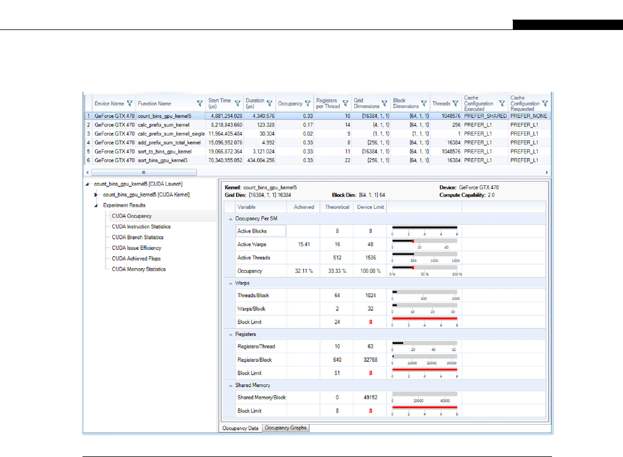Click the Function Name filter icon
The height and width of the screenshot is (457, 623).
click(x=200, y=104)
